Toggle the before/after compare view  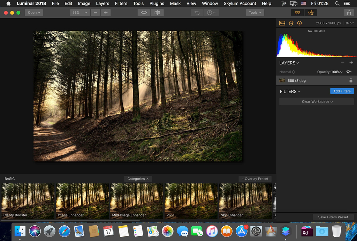[x=157, y=13]
